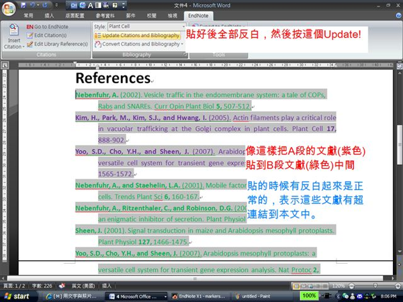Click Edit Citation(s) button
This screenshot has width=403, height=302.
[x=47, y=36]
